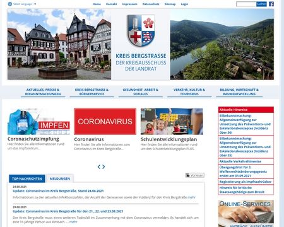Open Update Coronavirus 21., 22. und 23.08.2021 article

pyautogui.click(x=68, y=211)
